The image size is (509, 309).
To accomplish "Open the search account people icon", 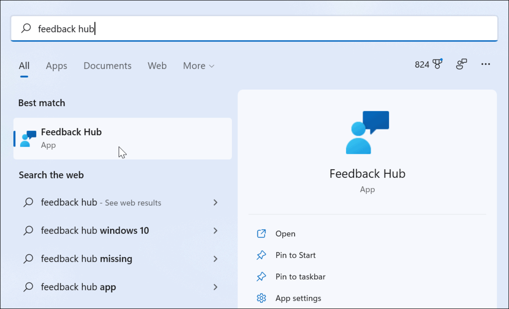I will 461,65.
